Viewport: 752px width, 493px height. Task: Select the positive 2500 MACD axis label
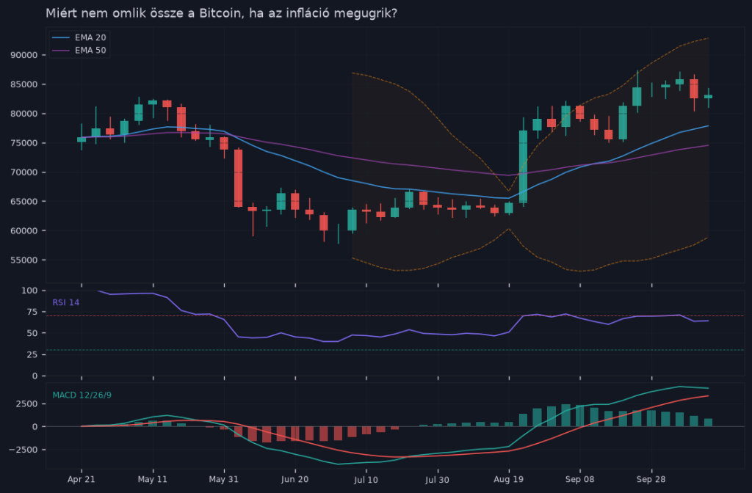point(27,403)
